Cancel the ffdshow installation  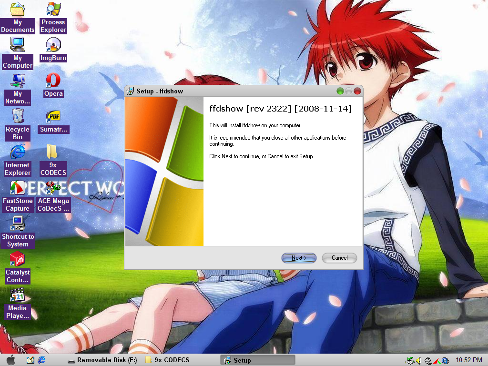click(339, 258)
